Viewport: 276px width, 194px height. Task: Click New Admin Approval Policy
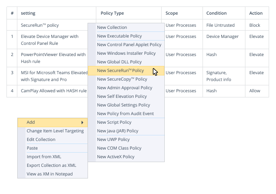coord(125,88)
